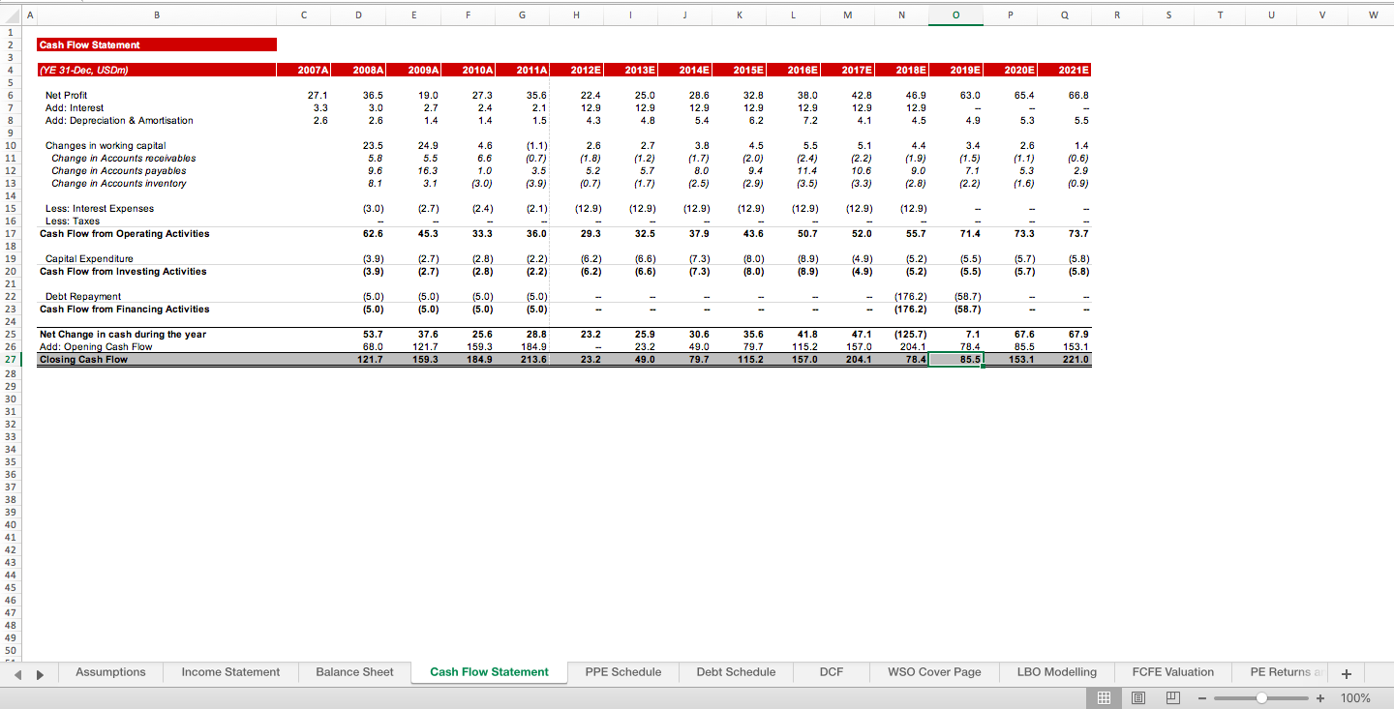Select column O header
Viewport: 1394px width, 709px height.
pos(956,15)
